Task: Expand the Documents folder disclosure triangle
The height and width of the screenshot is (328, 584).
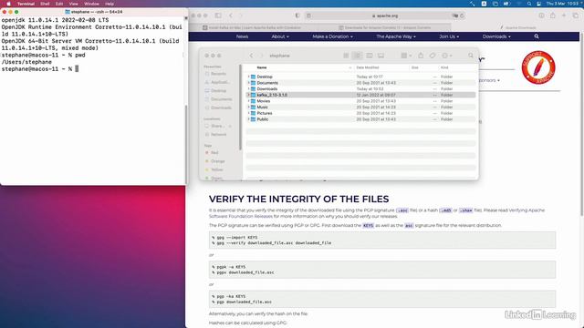Action: [248, 83]
